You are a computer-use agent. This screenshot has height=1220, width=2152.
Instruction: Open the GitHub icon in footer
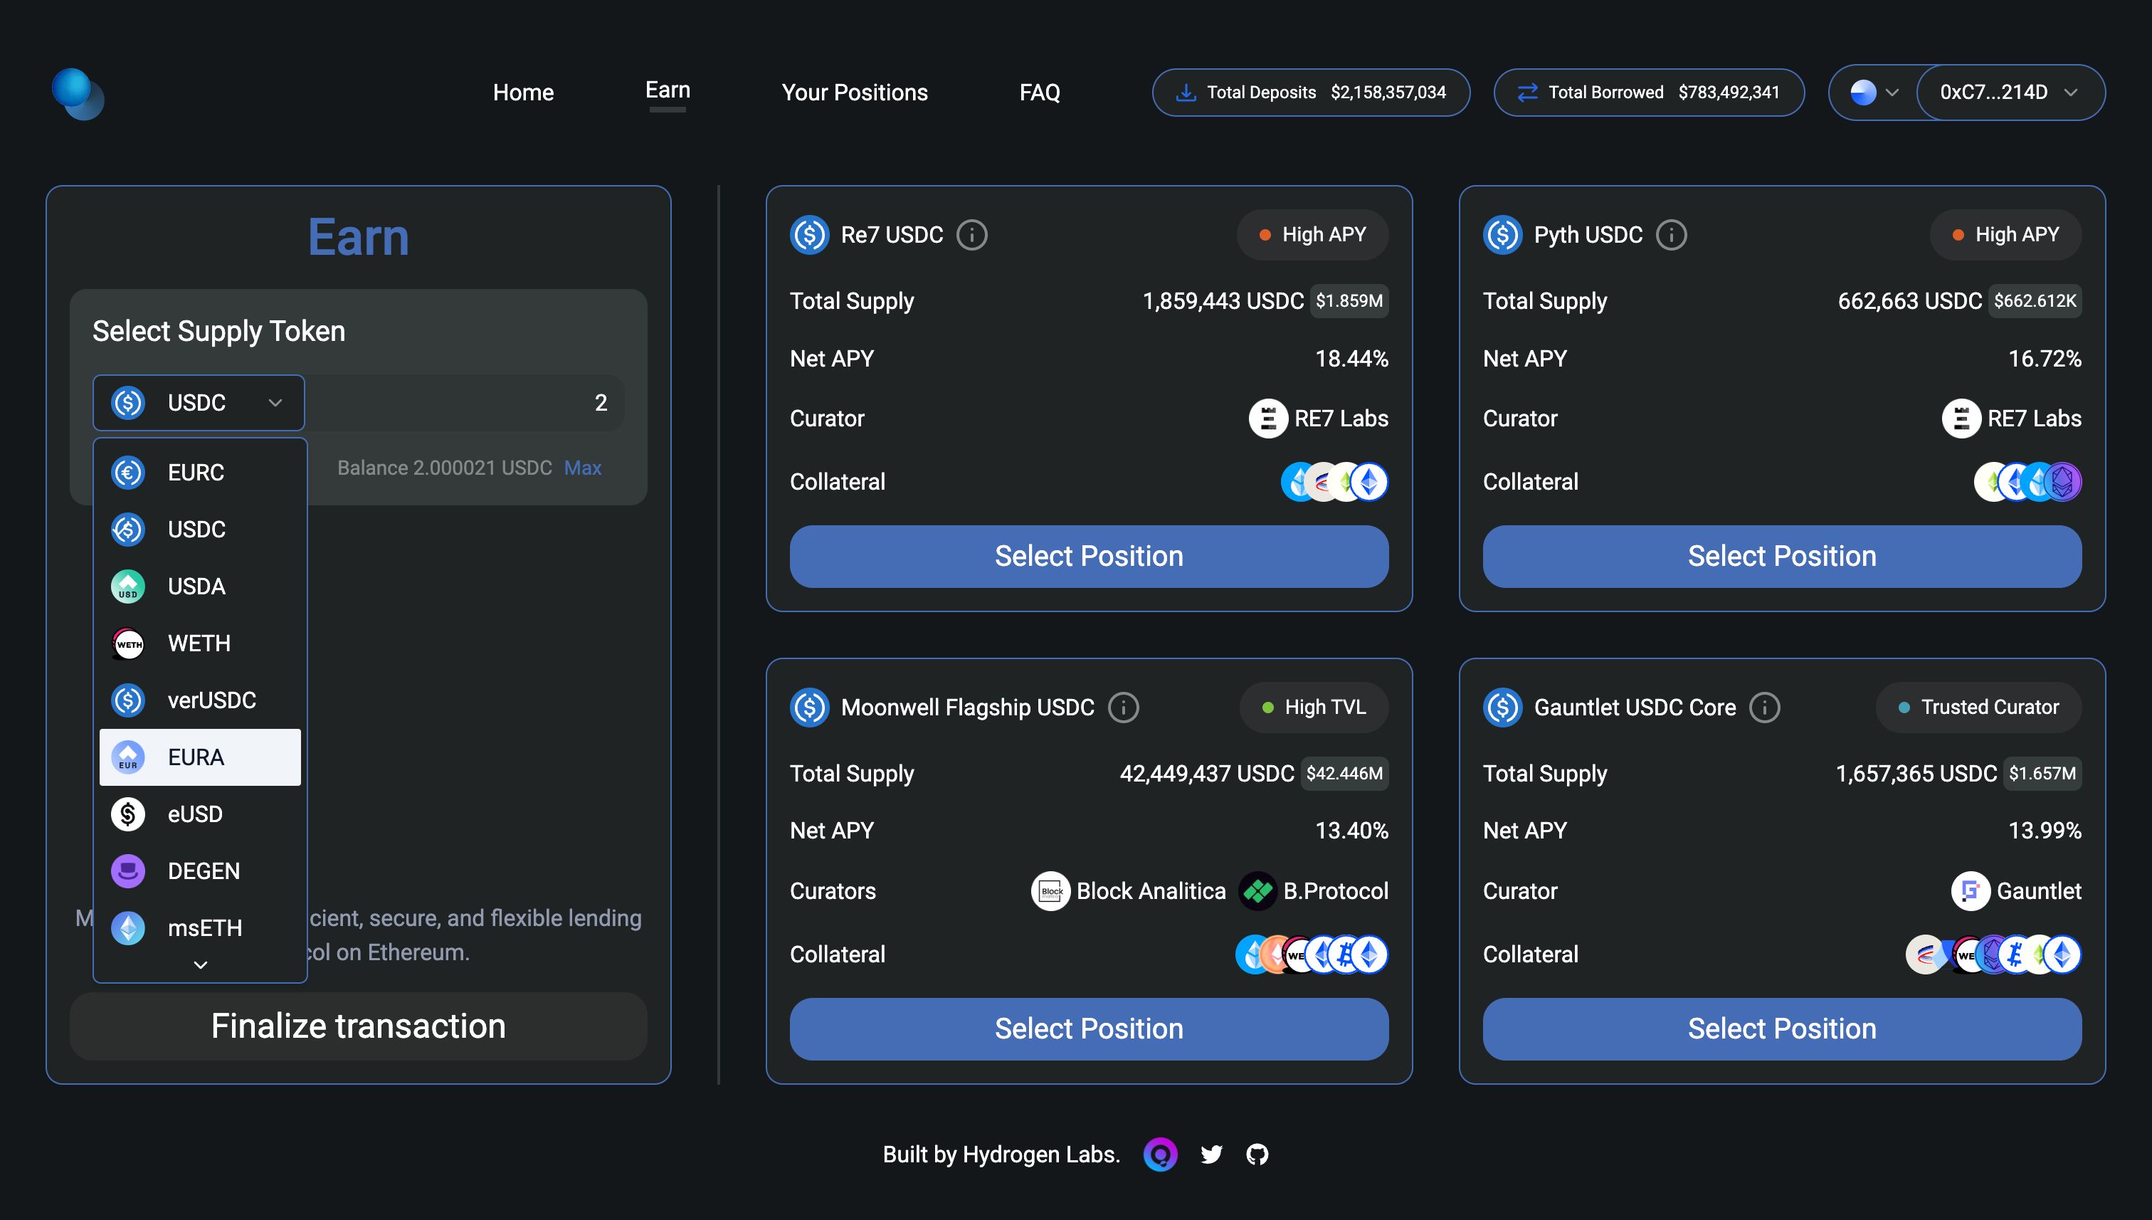1257,1155
